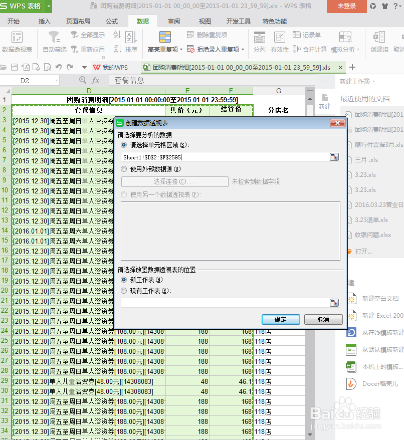This screenshot has height=440, width=404.
Task: Click the existing worksheet location input field
Action: 226,303
